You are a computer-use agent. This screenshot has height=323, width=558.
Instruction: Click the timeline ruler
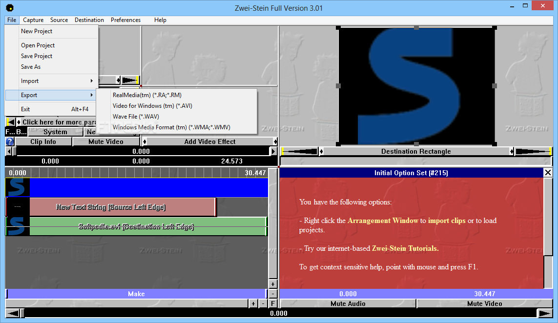137,173
